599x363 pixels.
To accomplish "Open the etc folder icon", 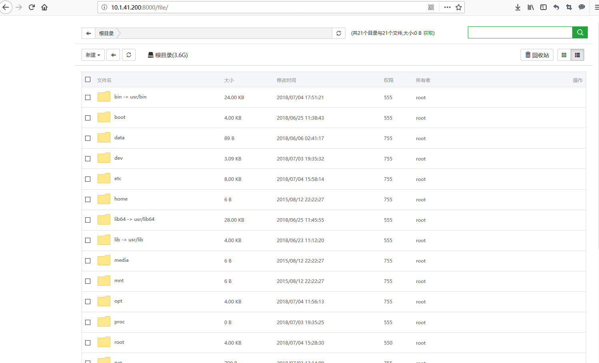I will click(x=104, y=178).
